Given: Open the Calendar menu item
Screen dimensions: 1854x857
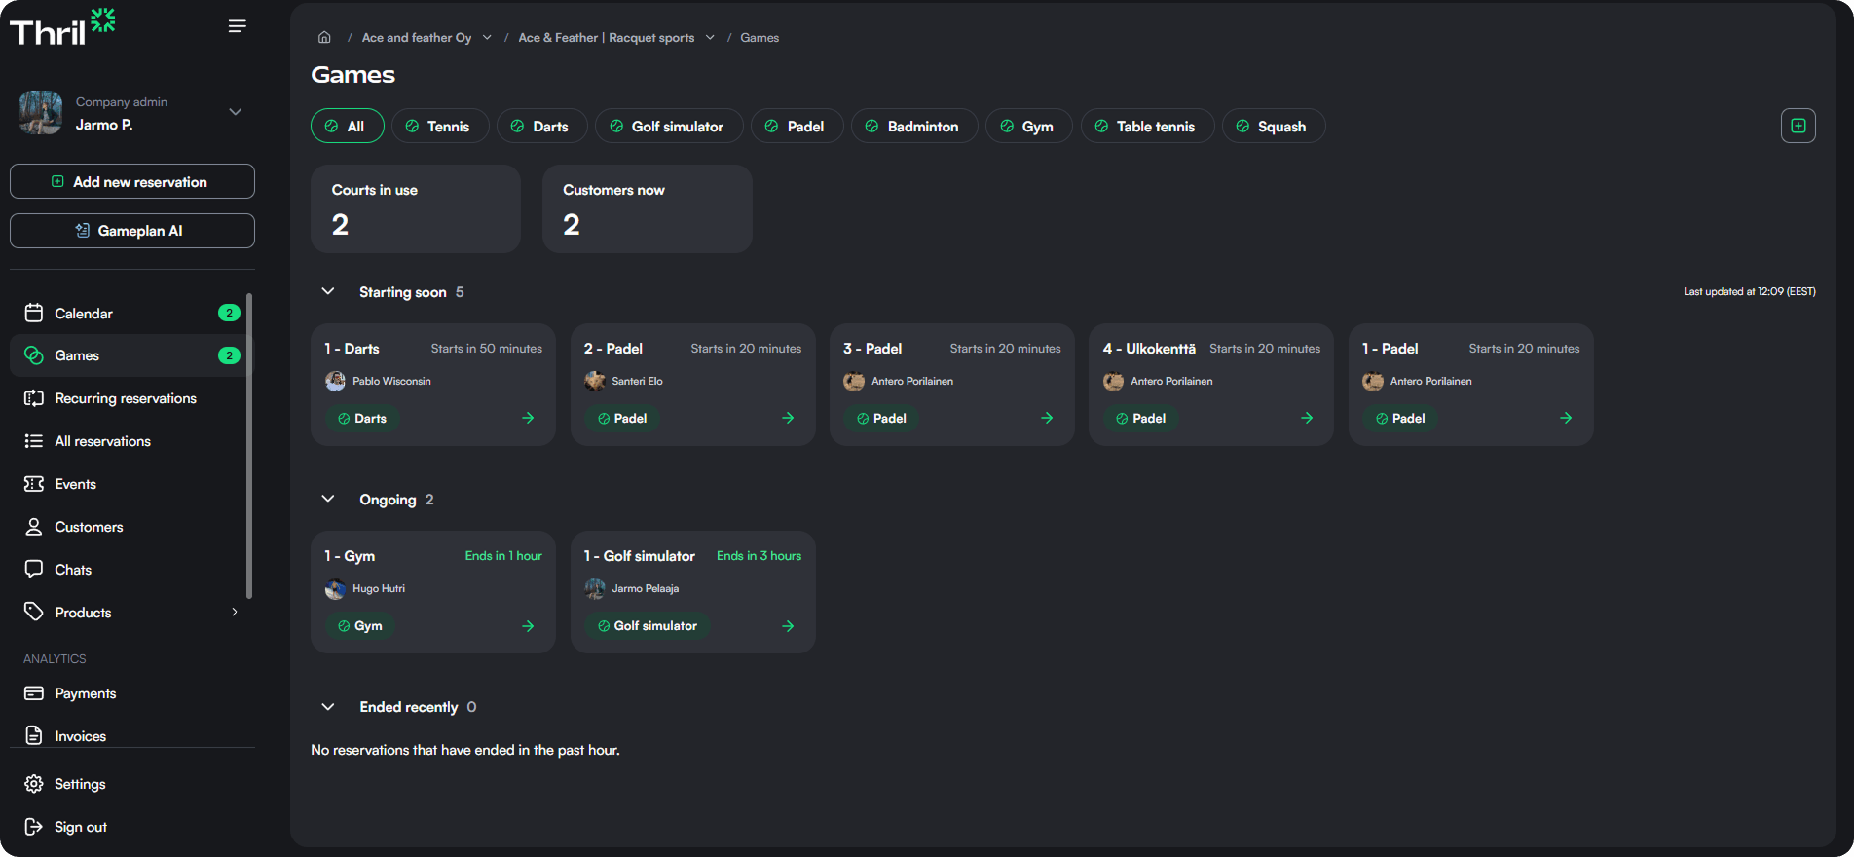Looking at the screenshot, I should point(84,314).
